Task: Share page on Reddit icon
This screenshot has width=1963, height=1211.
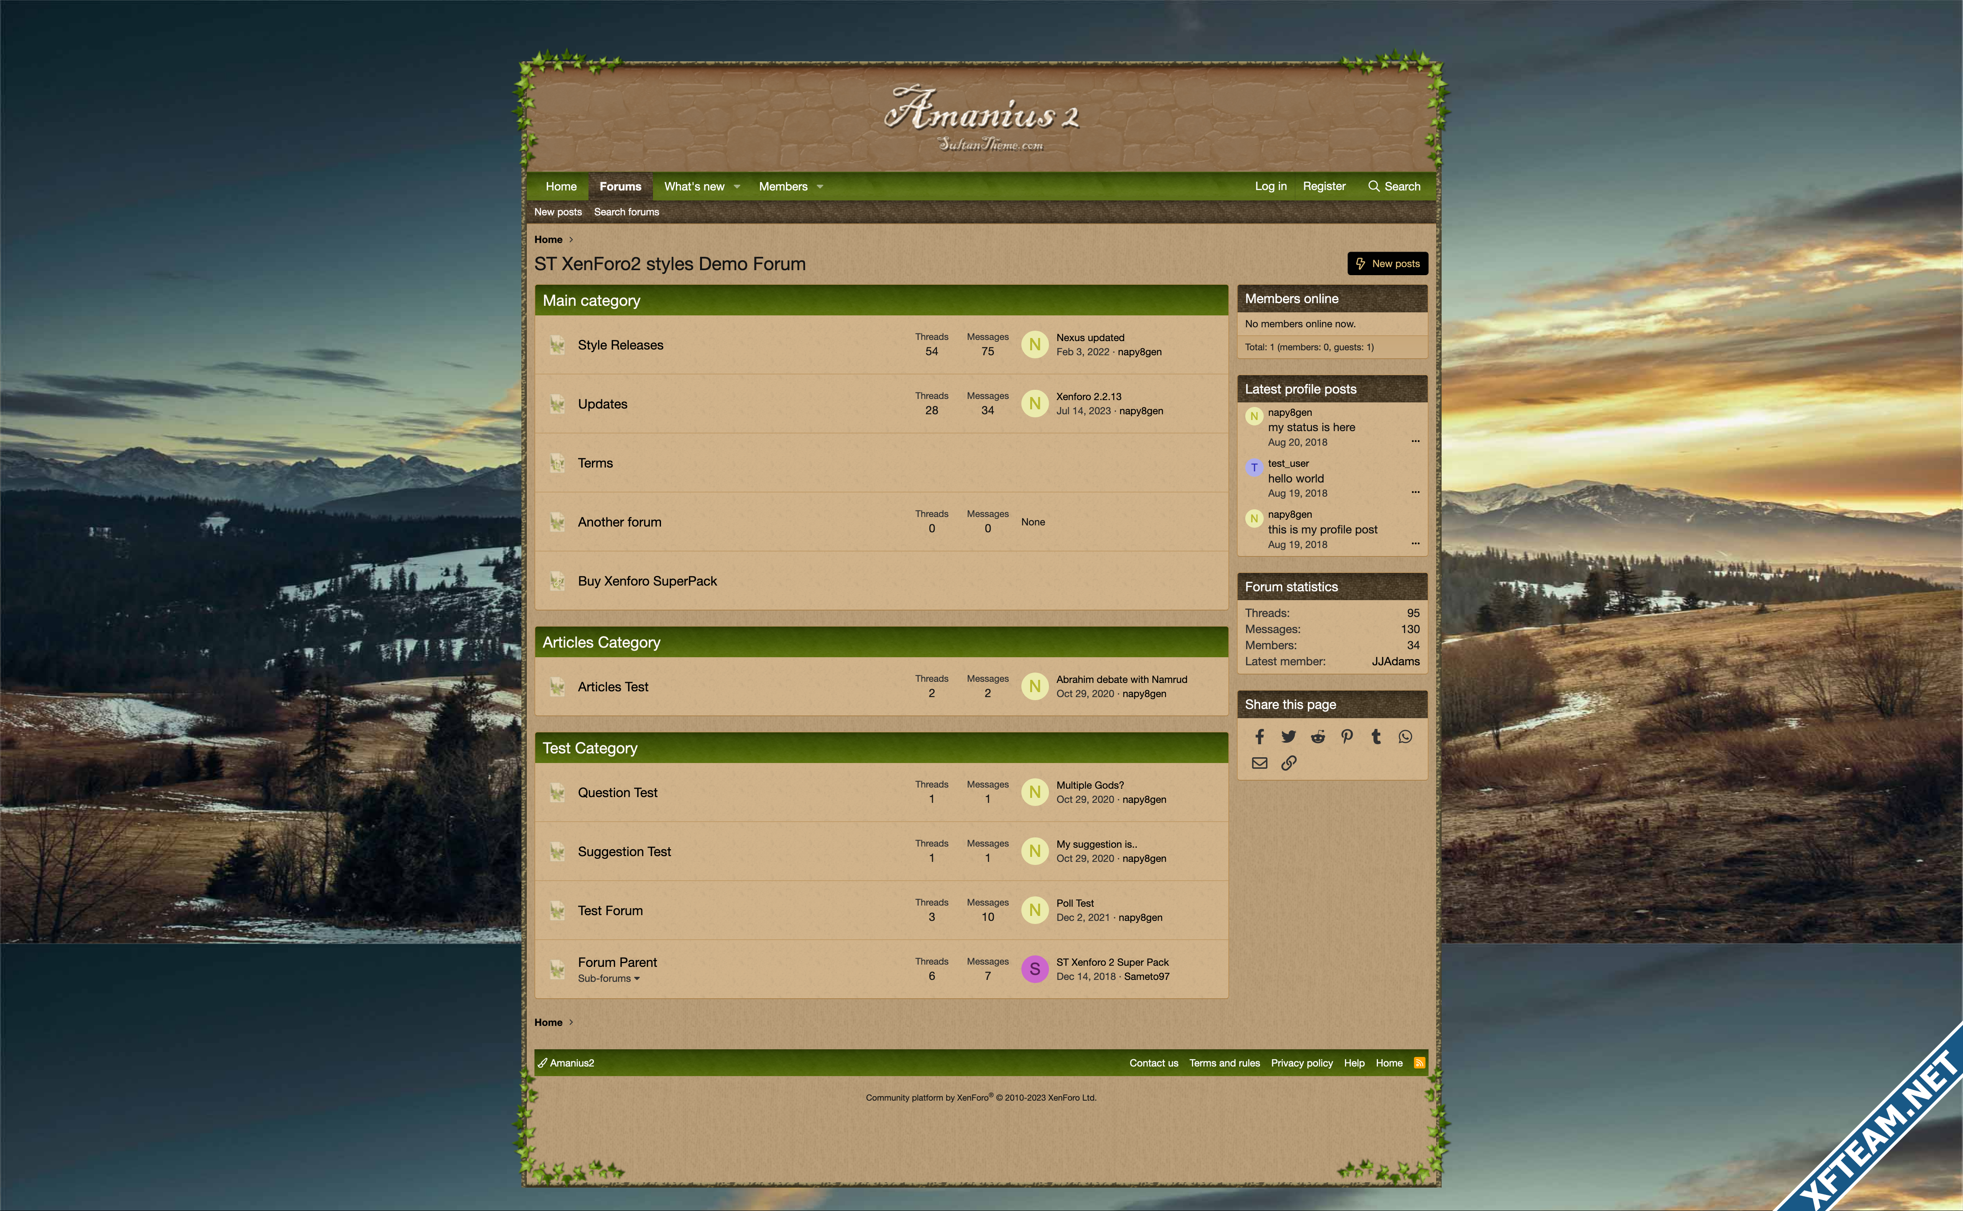Action: click(1318, 737)
